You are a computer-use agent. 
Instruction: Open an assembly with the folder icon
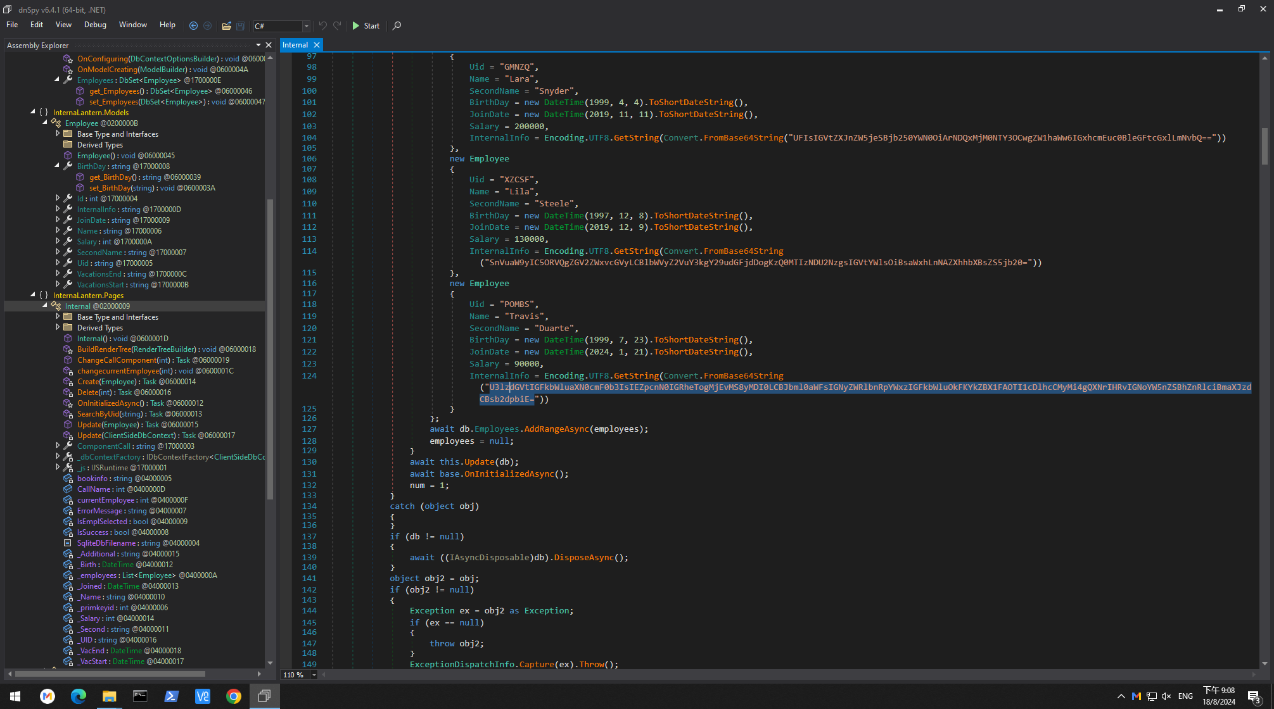point(226,26)
